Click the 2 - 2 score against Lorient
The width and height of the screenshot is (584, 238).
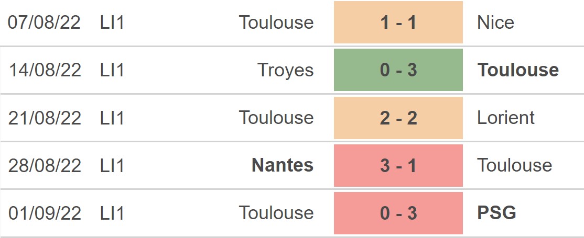[x=398, y=118]
